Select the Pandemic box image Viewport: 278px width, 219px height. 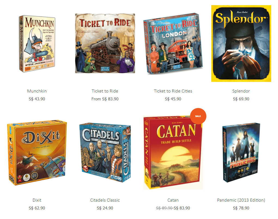pos(241,153)
